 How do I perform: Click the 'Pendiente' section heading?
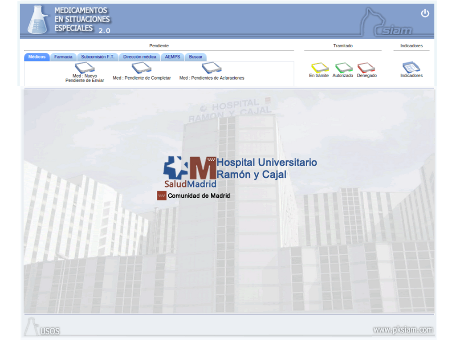click(x=159, y=46)
